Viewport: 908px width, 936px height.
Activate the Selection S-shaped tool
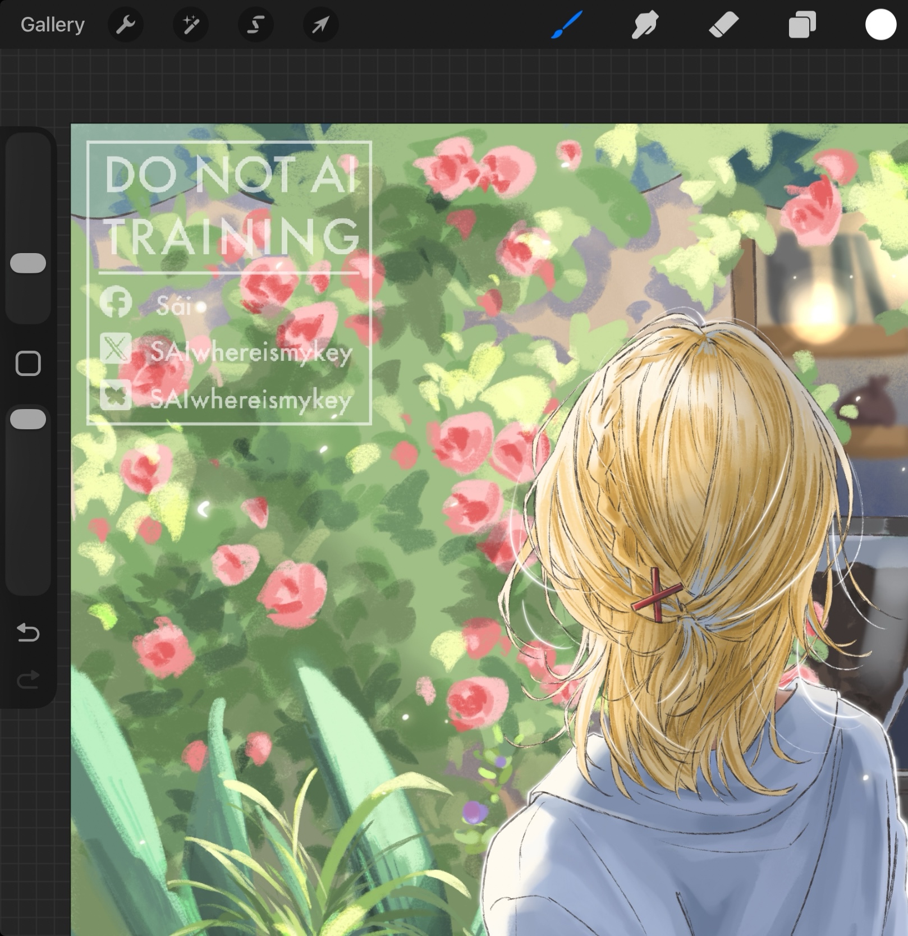256,25
